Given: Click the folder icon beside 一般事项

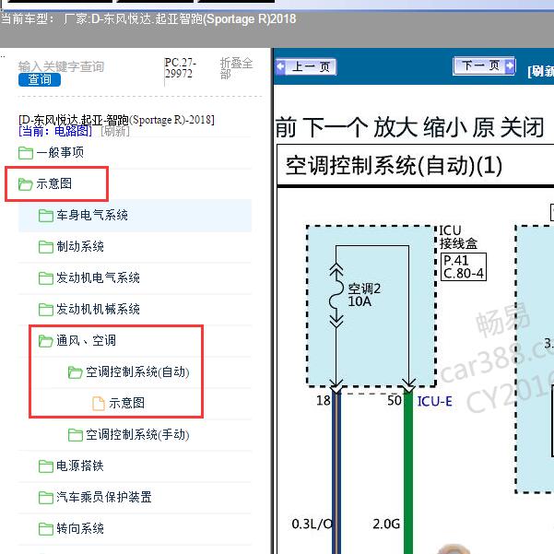Looking at the screenshot, I should coord(26,153).
